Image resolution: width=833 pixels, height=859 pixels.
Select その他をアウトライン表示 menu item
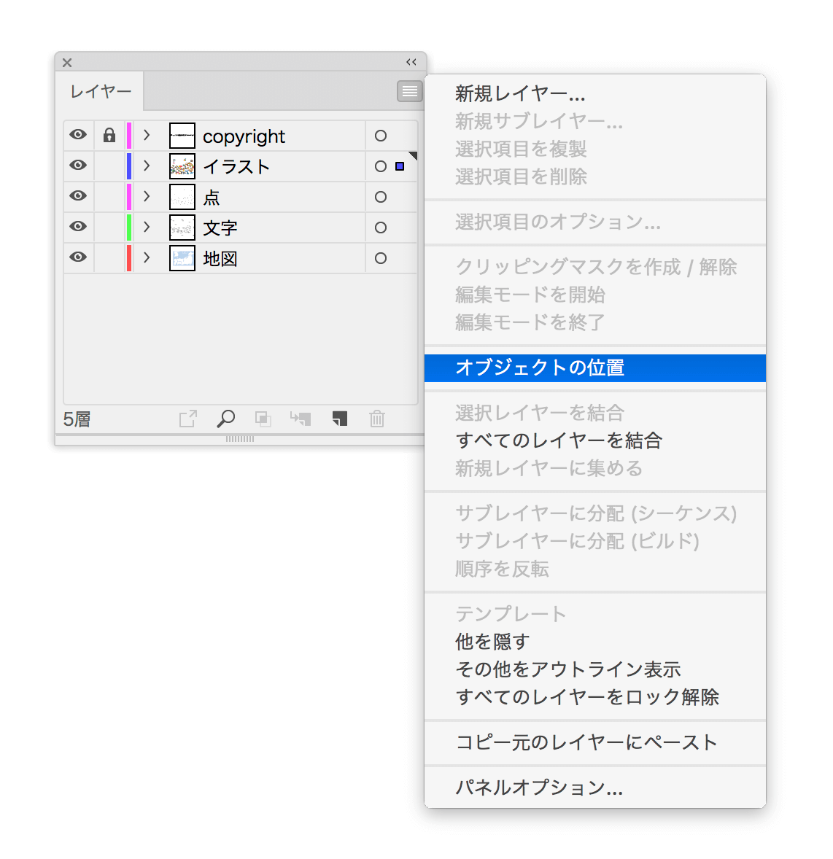pyautogui.click(x=594, y=669)
